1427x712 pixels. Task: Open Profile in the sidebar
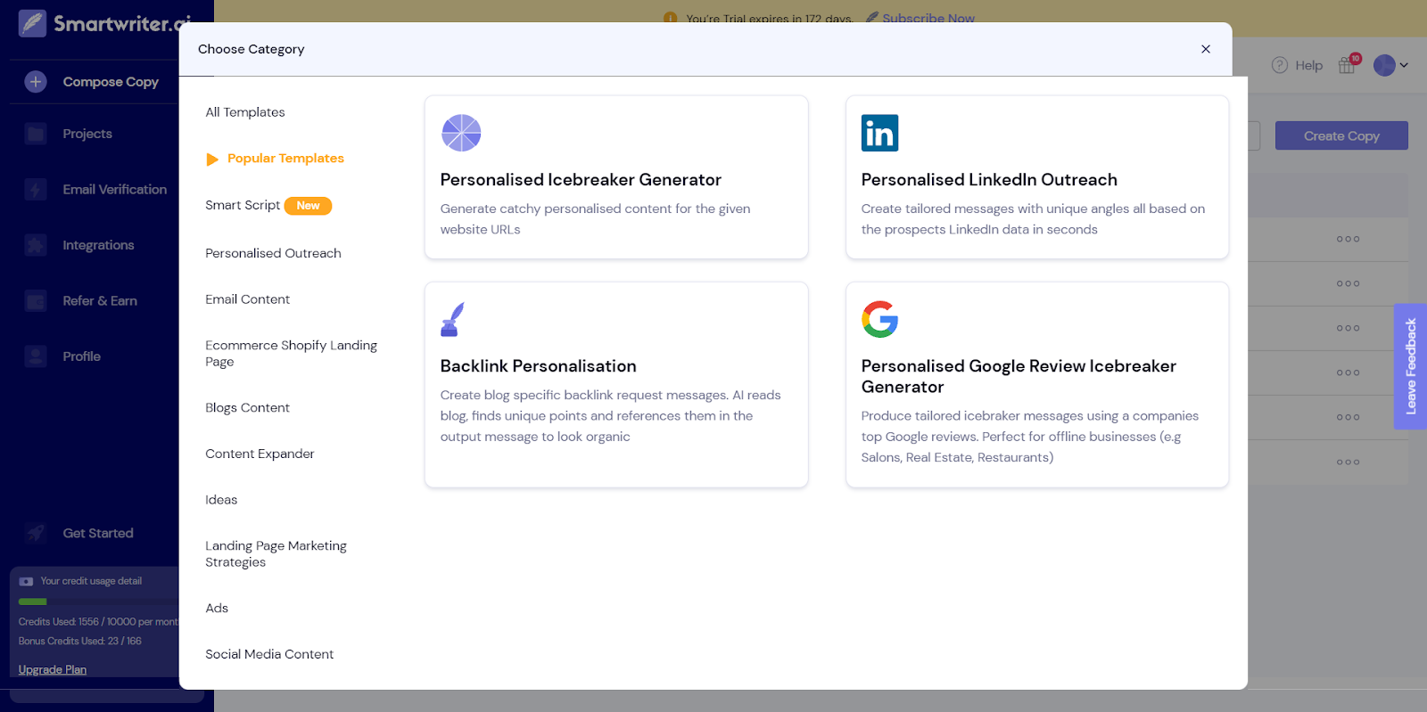(x=81, y=356)
